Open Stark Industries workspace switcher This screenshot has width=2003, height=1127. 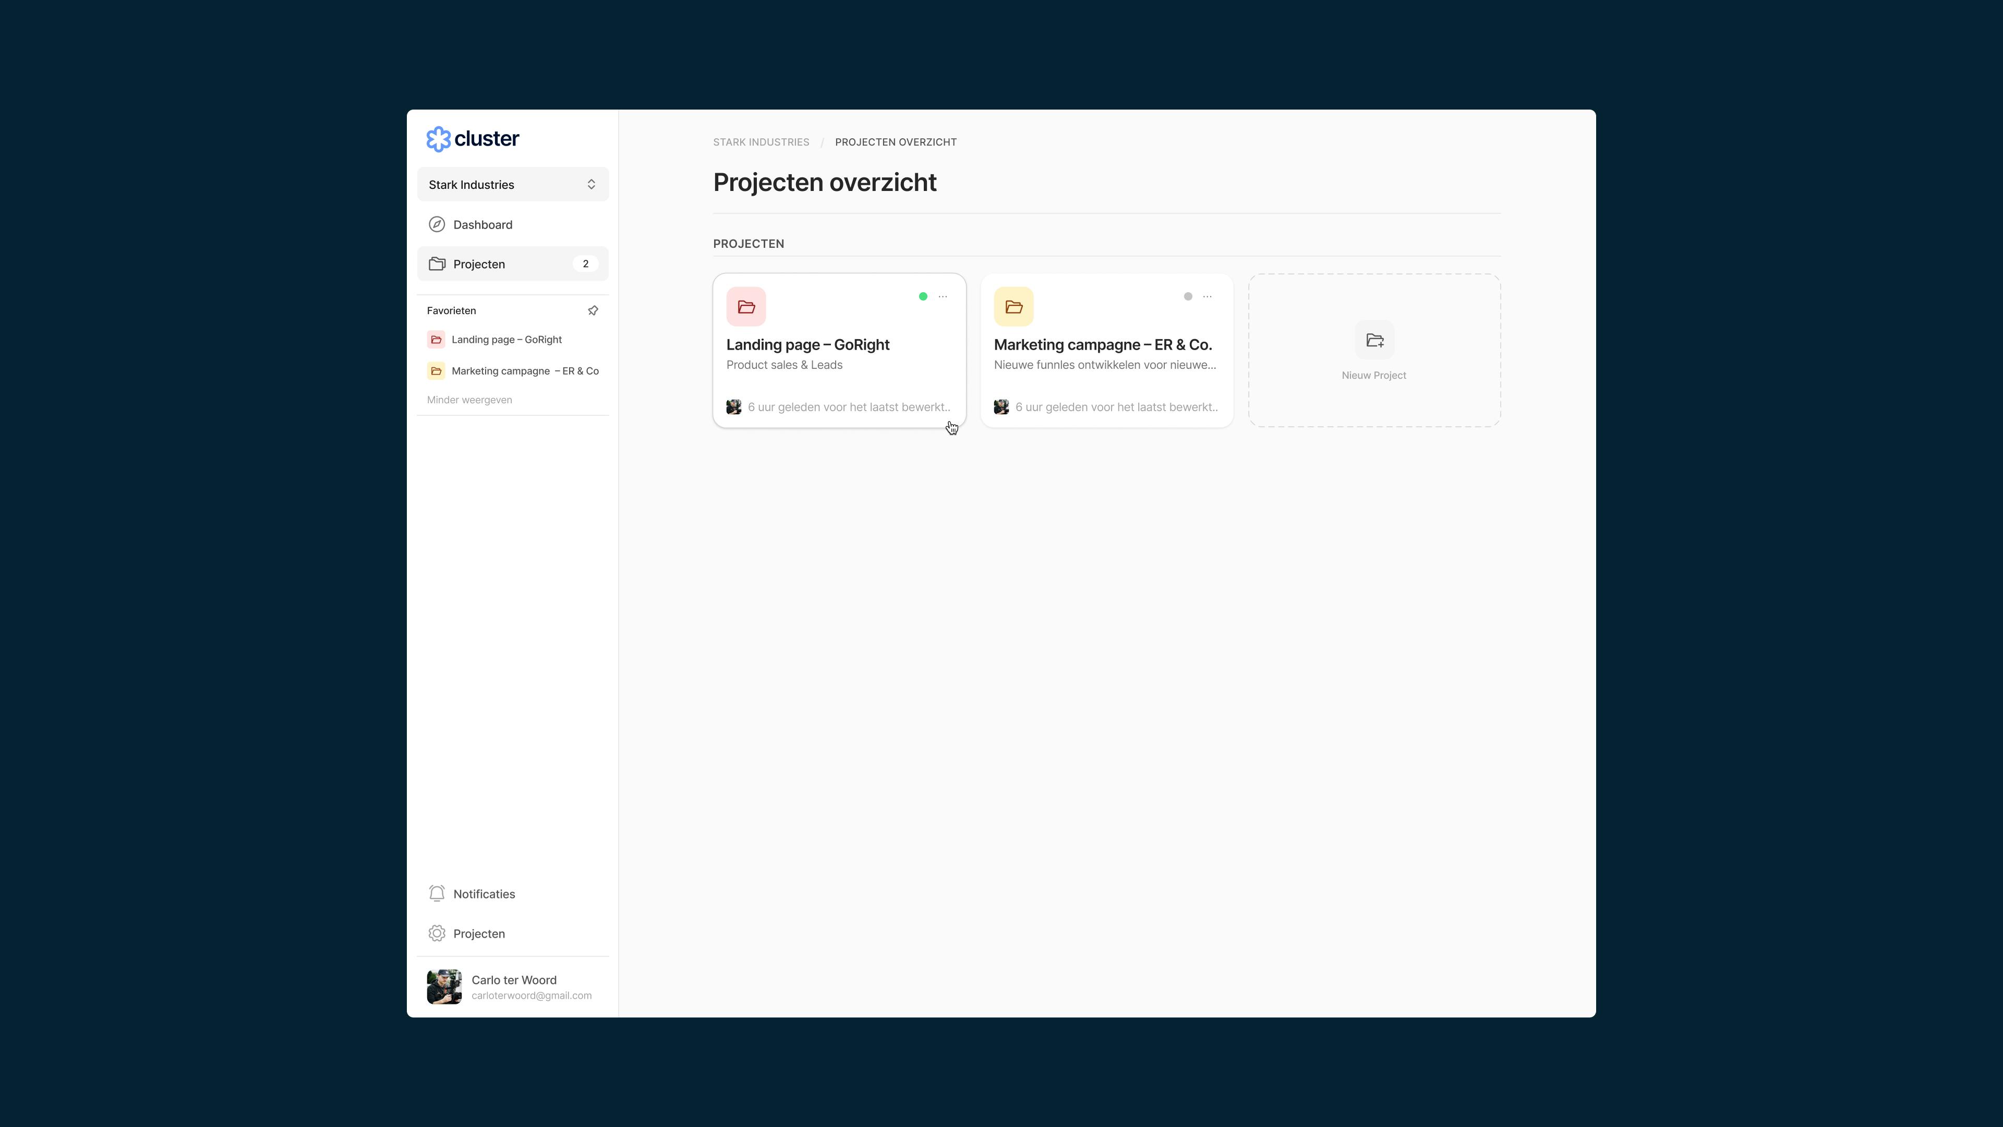pos(512,184)
